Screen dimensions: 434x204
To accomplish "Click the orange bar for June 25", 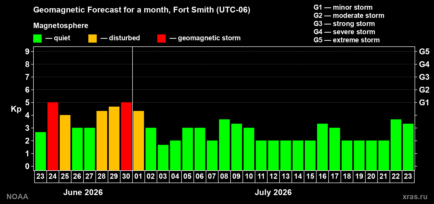I will (x=65, y=143).
